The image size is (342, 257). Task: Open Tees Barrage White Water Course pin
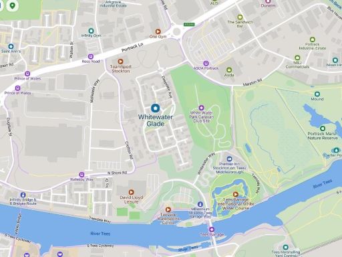(236, 194)
